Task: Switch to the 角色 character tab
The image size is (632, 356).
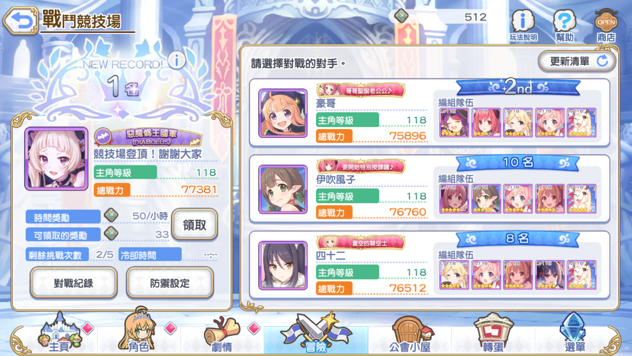Action: tap(138, 331)
